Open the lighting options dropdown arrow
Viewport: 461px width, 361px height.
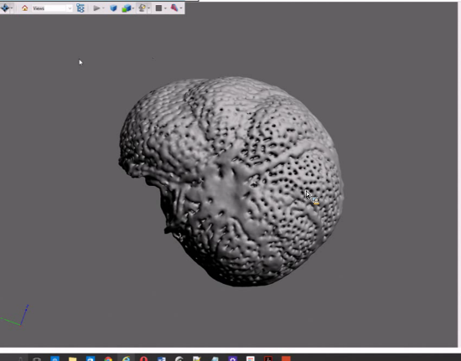tap(148, 8)
